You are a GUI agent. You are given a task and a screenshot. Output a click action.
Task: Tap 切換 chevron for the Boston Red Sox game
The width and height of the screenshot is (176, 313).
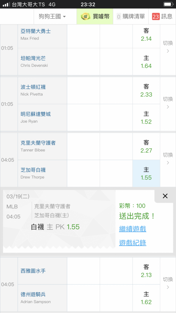pos(168,103)
